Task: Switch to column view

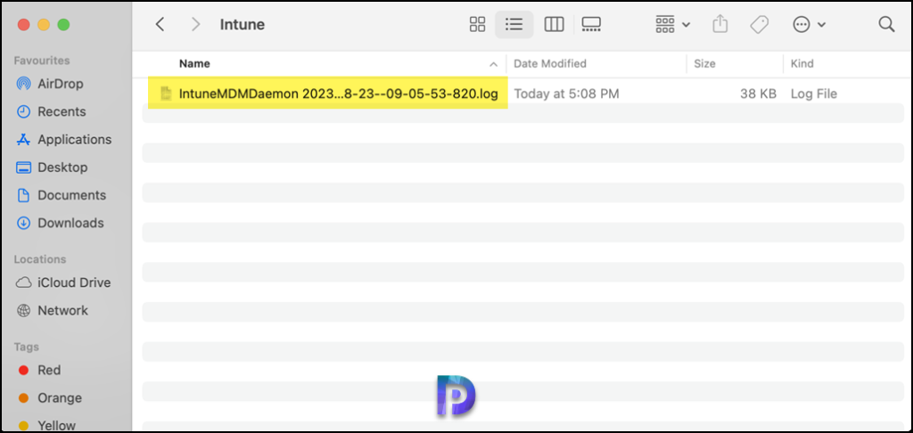Action: coord(554,24)
